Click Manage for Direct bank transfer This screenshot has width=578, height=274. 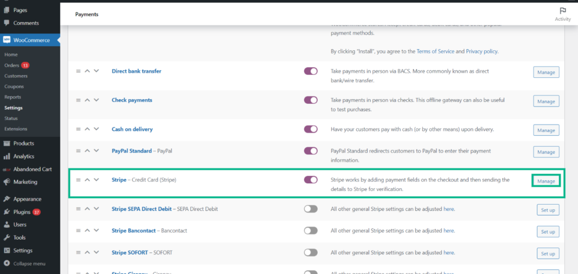click(x=546, y=72)
